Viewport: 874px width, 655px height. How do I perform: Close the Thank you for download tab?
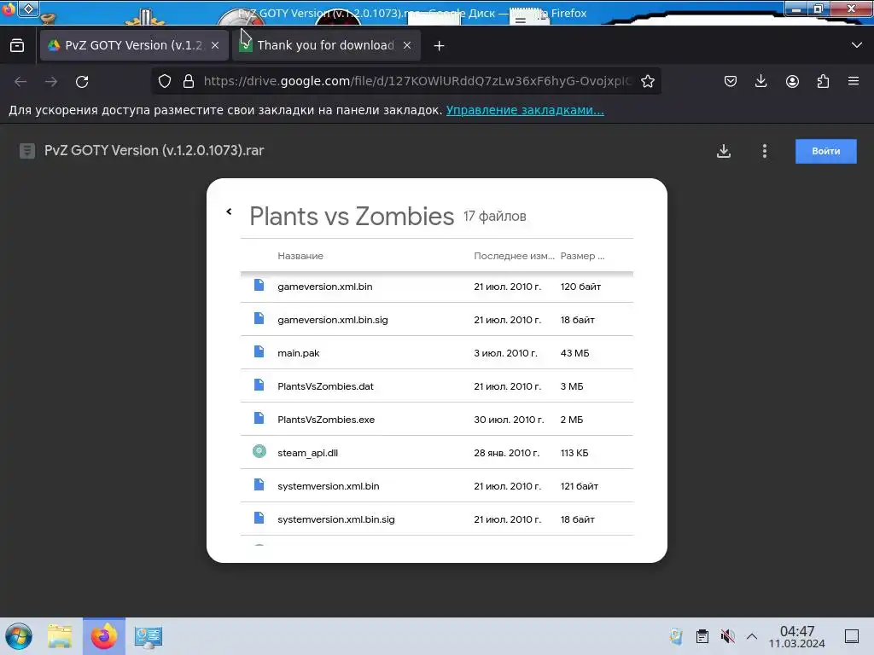407,45
